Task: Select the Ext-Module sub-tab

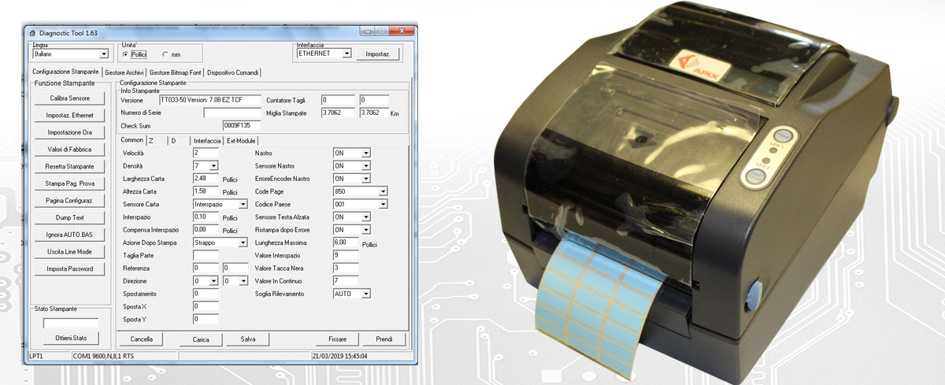Action: 241,140
